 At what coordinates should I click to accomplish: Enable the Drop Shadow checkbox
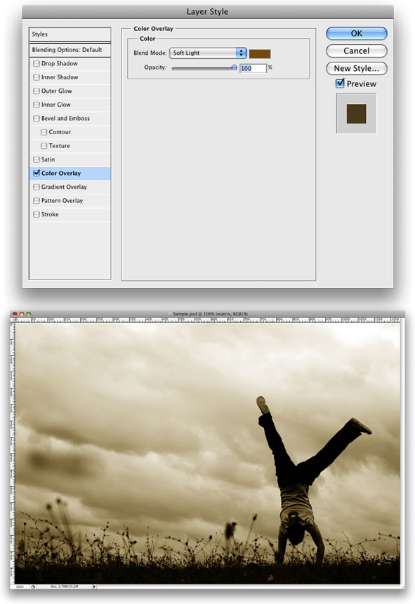(37, 63)
